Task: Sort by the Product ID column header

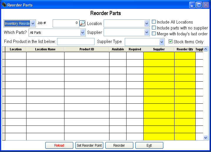Action: pos(87,49)
